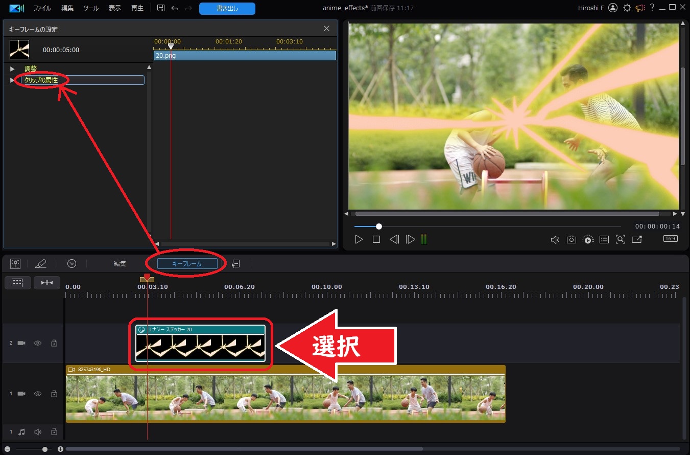Open preferences with the gear icon
Viewport: 690px width, 455px height.
[627, 8]
